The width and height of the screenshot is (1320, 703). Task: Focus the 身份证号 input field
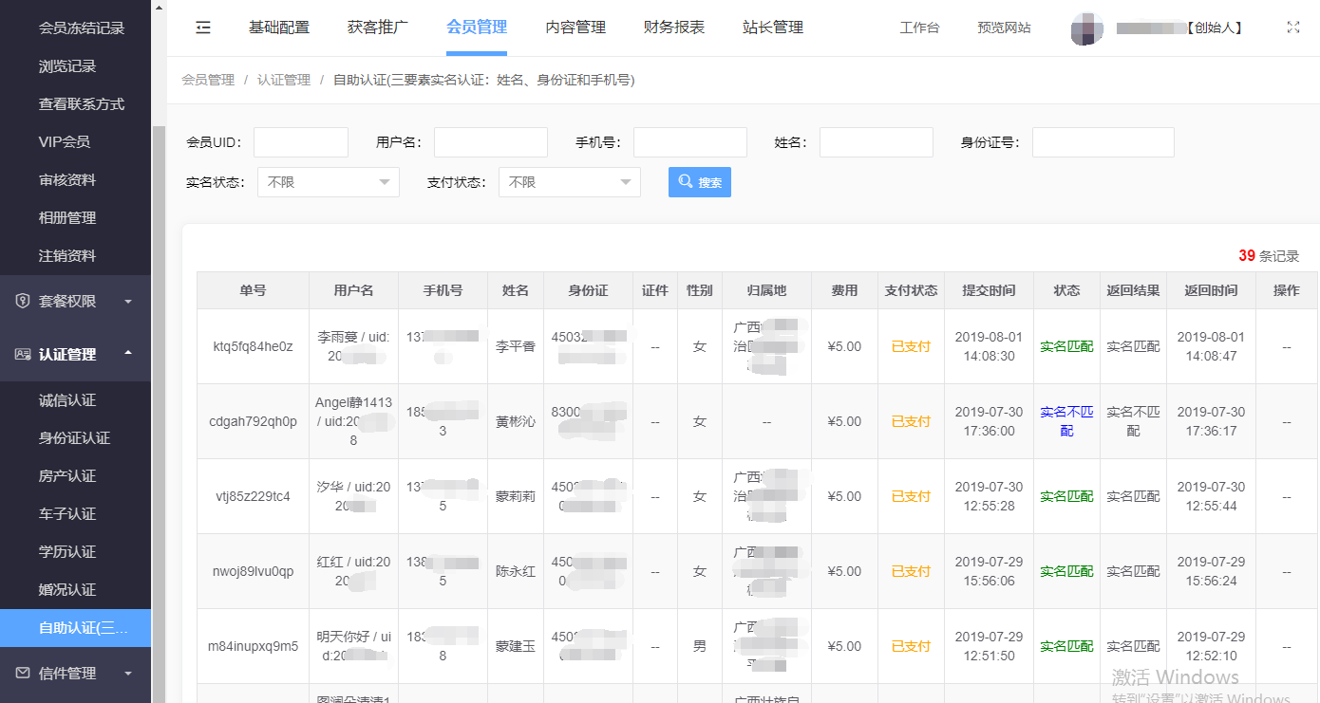pos(1103,142)
